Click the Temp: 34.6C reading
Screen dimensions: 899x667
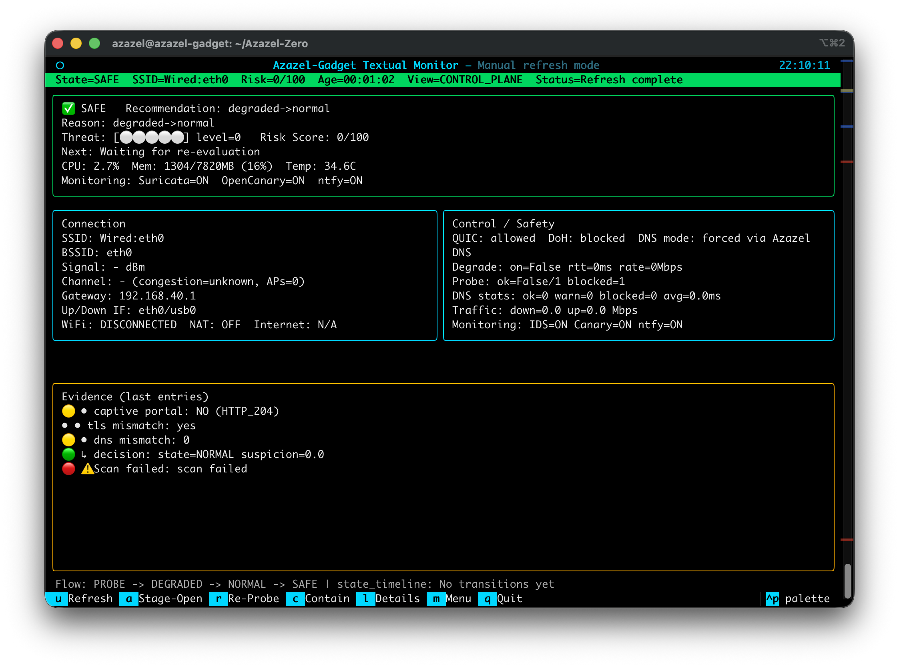pyautogui.click(x=321, y=166)
